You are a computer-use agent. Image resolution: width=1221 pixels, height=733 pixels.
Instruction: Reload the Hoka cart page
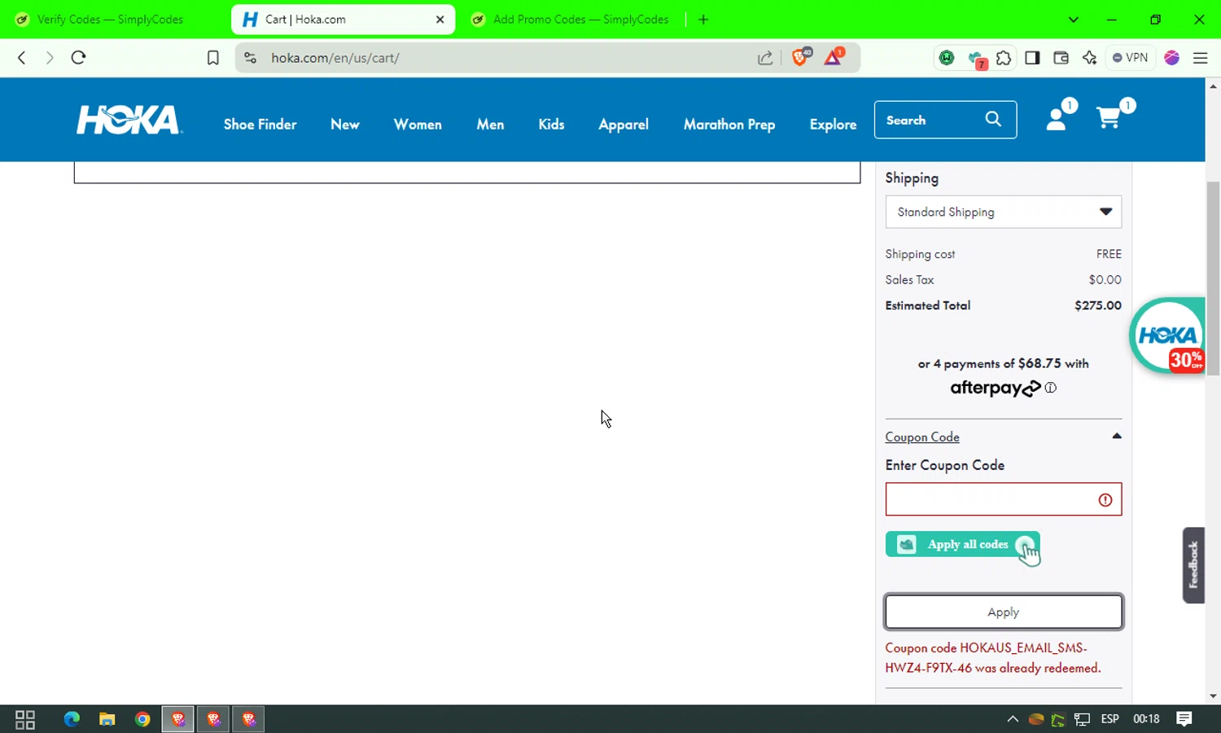(78, 58)
